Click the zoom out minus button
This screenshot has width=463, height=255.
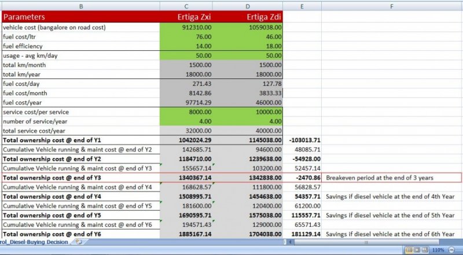[452, 250]
